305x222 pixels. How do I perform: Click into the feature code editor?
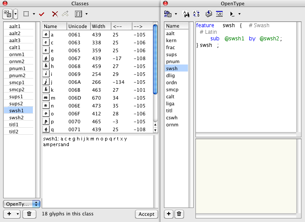click(246, 77)
